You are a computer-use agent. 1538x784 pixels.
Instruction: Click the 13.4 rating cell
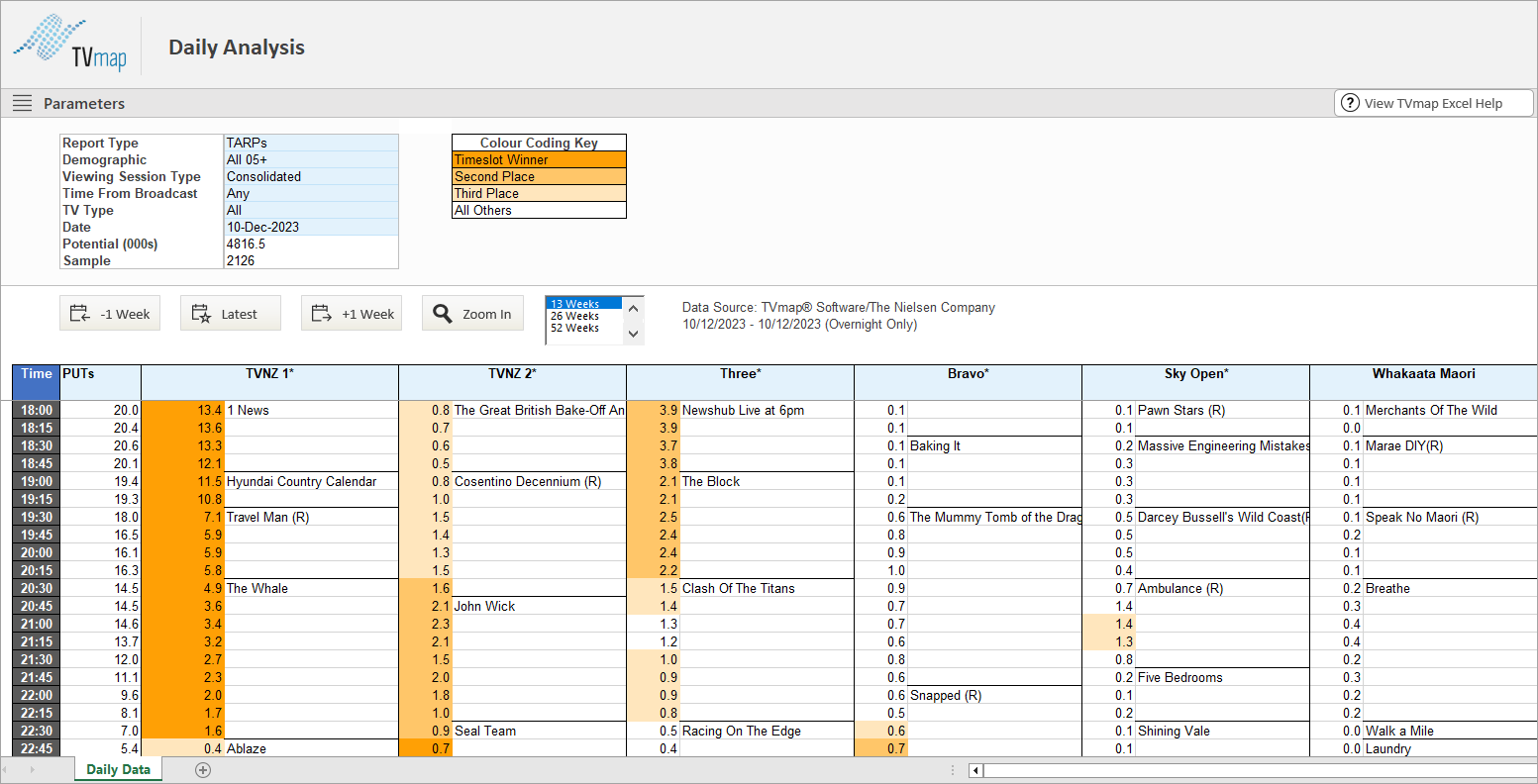(x=183, y=410)
